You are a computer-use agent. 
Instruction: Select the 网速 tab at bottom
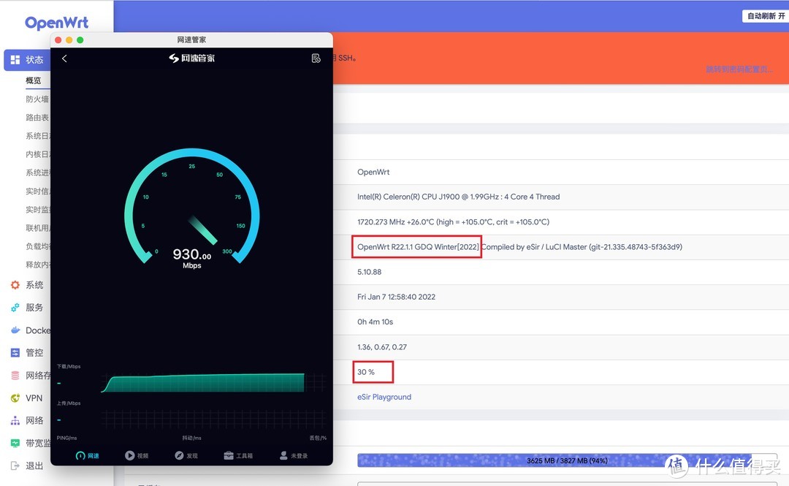pyautogui.click(x=88, y=455)
